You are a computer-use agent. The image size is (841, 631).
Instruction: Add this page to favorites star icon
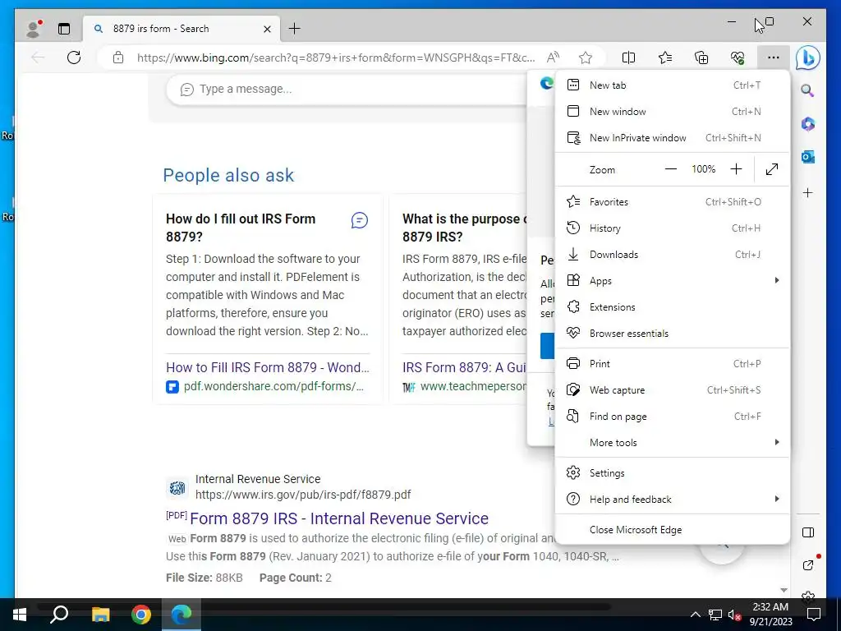585,58
